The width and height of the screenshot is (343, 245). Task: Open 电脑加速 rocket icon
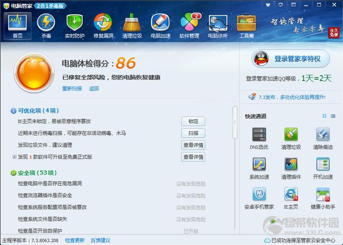tap(160, 26)
